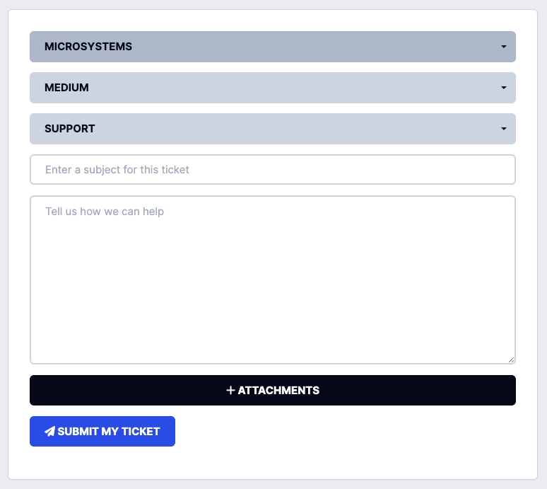Select the MEDIUM label text
Viewport: 547px width, 489px height.
pyautogui.click(x=66, y=88)
